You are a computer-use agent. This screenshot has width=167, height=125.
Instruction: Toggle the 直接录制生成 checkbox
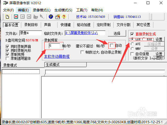[132, 34]
